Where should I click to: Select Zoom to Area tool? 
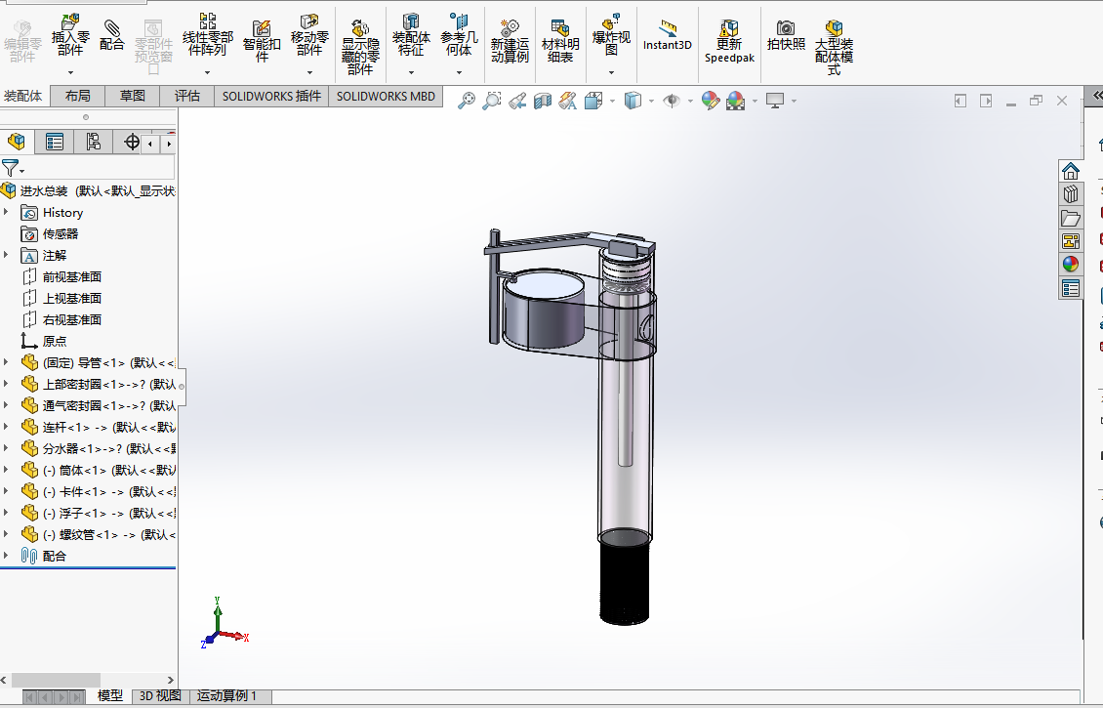pyautogui.click(x=492, y=101)
